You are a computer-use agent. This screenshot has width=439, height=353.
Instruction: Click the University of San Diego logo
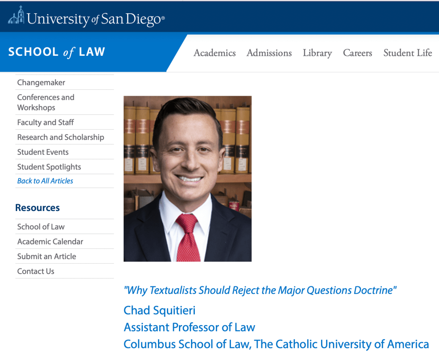tap(86, 18)
